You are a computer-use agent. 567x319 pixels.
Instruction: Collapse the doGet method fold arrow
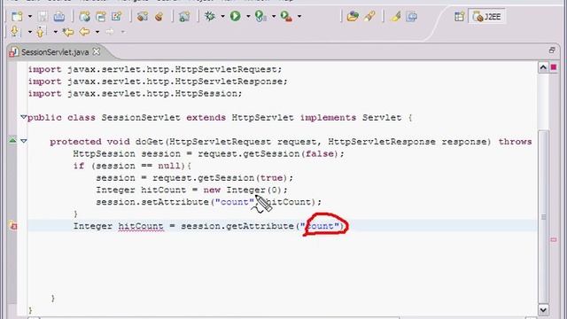click(x=24, y=141)
